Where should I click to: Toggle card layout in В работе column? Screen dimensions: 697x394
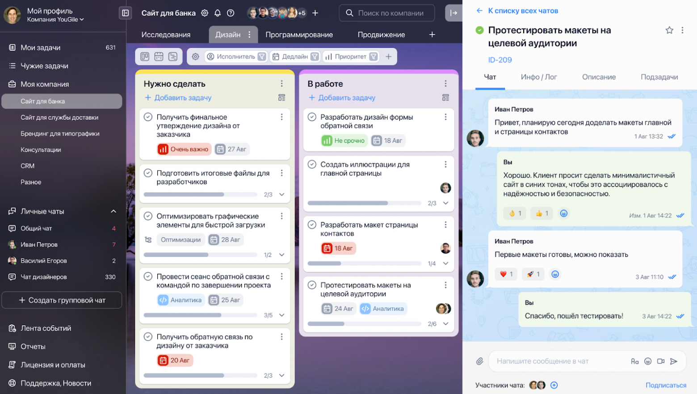(445, 98)
